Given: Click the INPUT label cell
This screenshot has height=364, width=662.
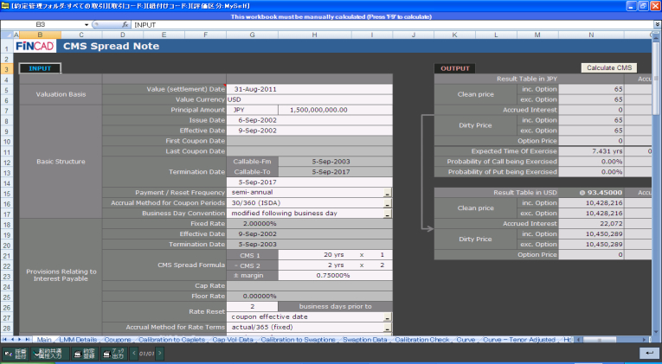Looking at the screenshot, I should 40,68.
